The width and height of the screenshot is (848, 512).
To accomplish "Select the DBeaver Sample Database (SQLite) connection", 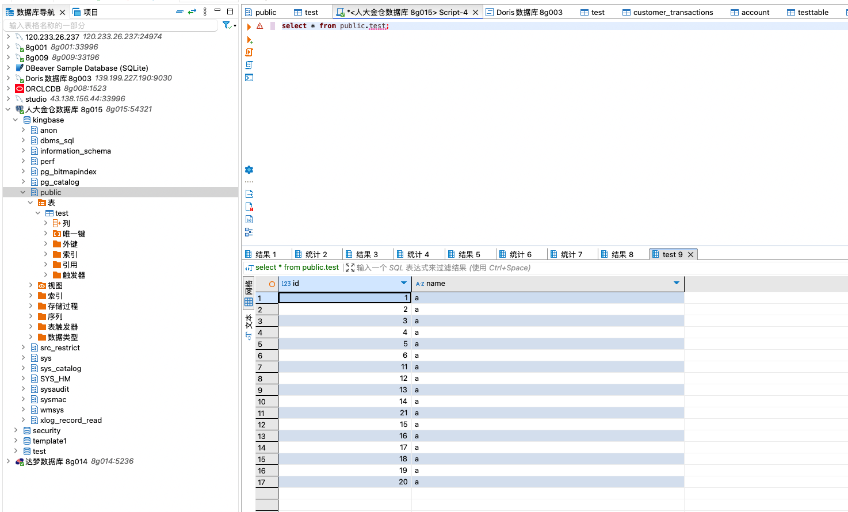I will point(86,68).
